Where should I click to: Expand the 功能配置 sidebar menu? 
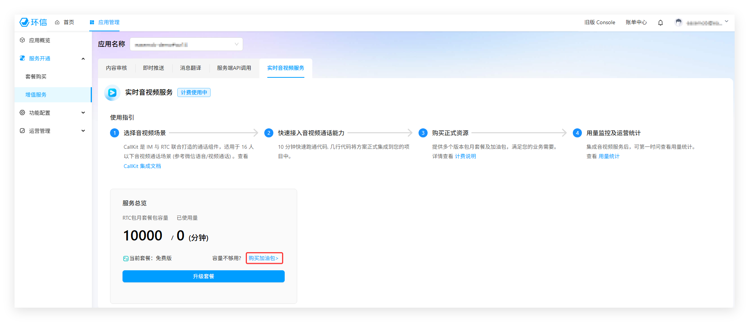click(x=83, y=113)
